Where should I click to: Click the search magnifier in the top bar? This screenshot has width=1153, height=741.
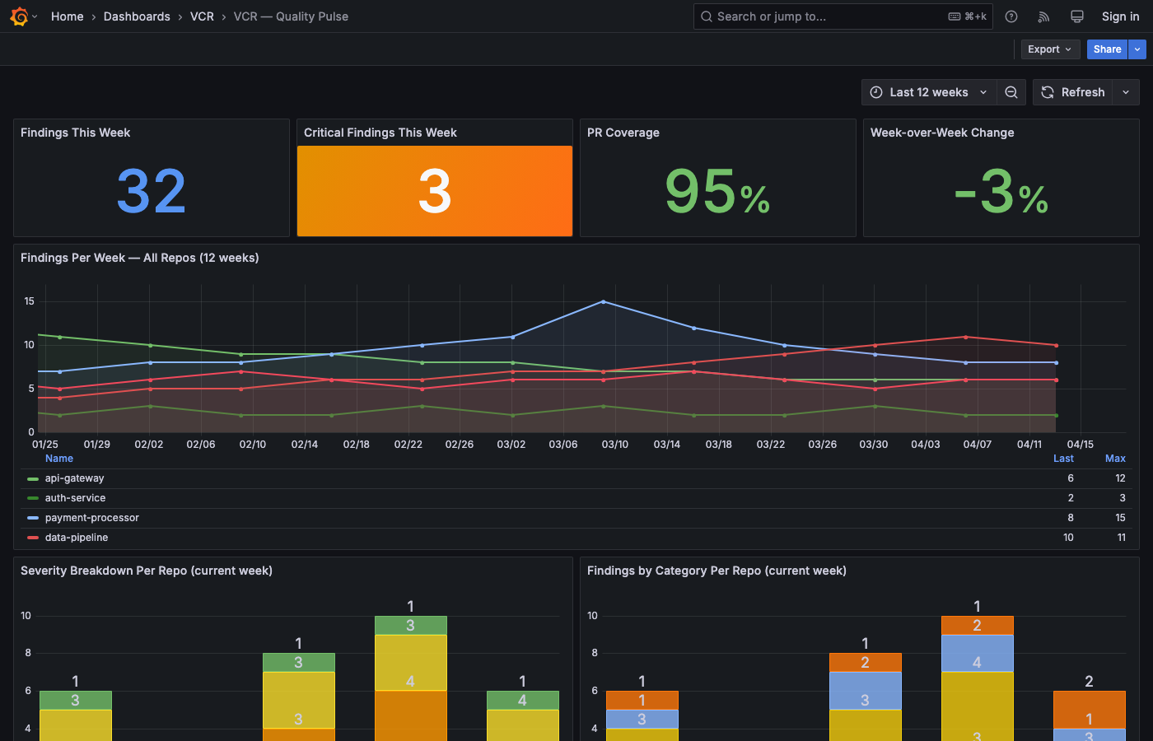[x=706, y=16]
